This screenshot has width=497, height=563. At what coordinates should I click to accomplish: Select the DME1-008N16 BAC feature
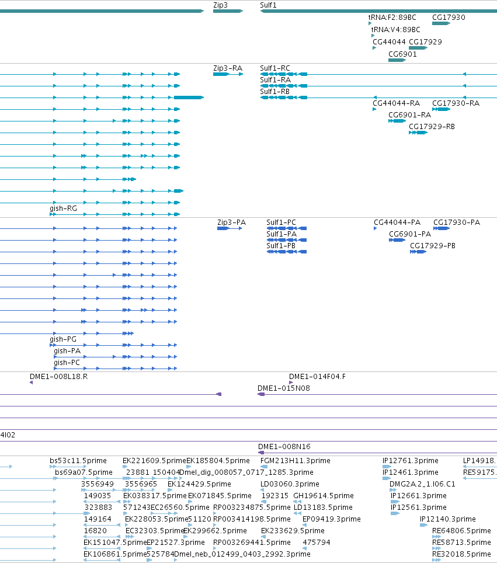click(x=377, y=453)
